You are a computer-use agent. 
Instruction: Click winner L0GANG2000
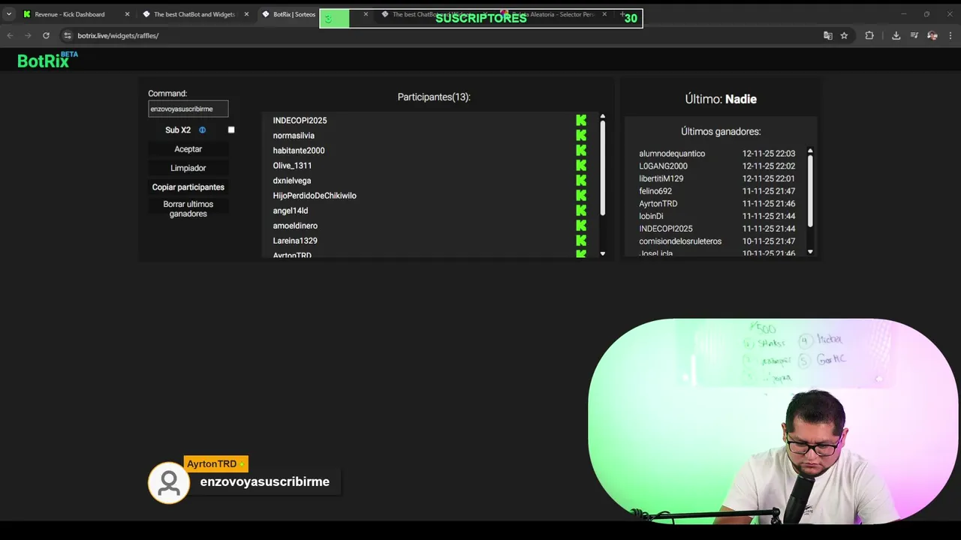click(x=663, y=166)
